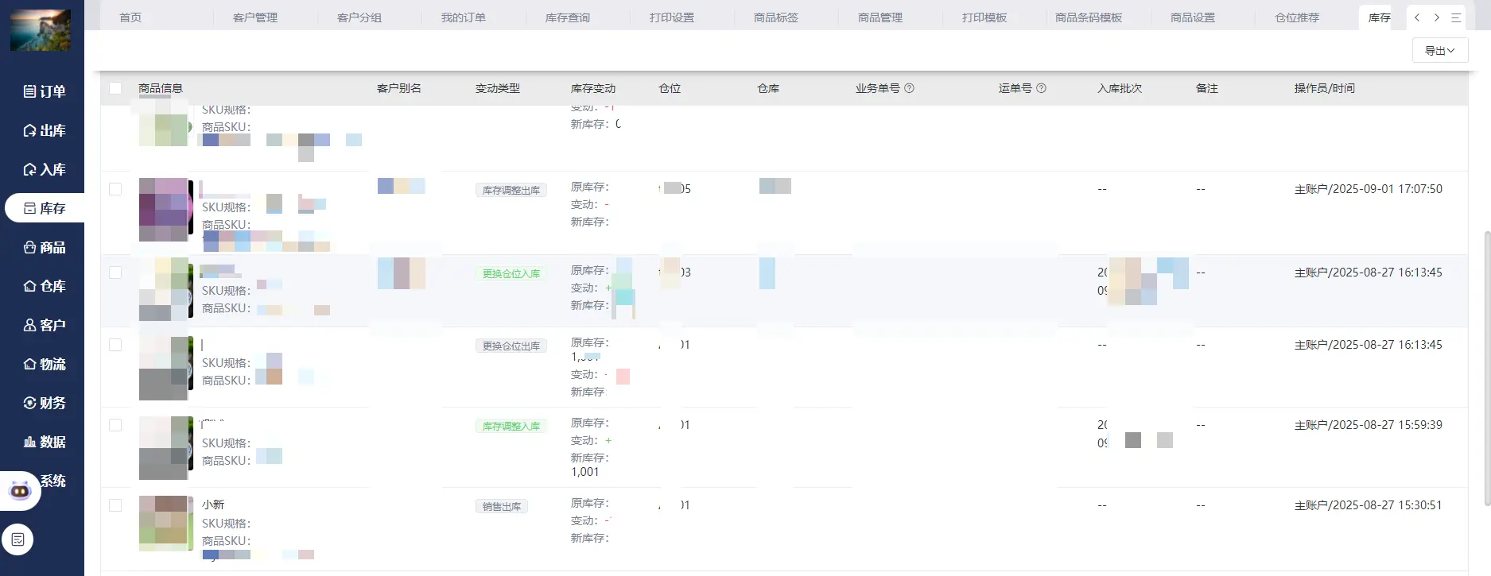Open the 商品 sidebar section
Viewport: 1491px width, 576px height.
[x=45, y=247]
